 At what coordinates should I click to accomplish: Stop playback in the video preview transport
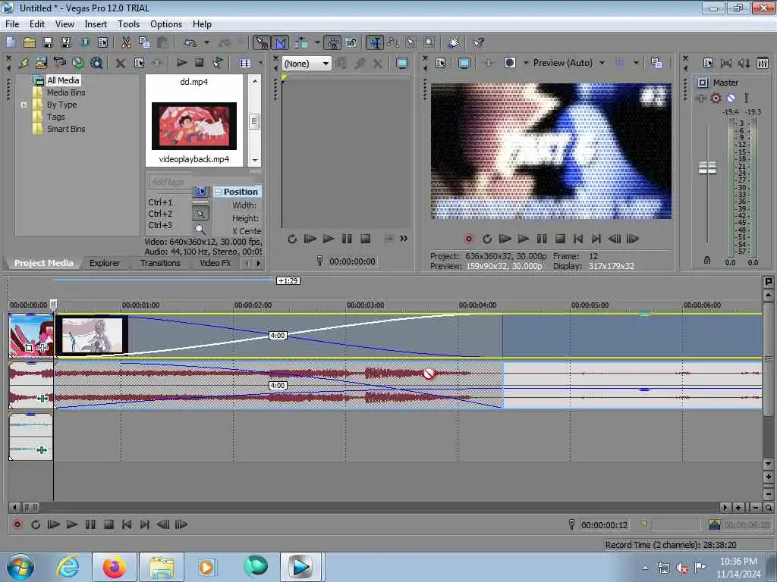click(x=561, y=239)
